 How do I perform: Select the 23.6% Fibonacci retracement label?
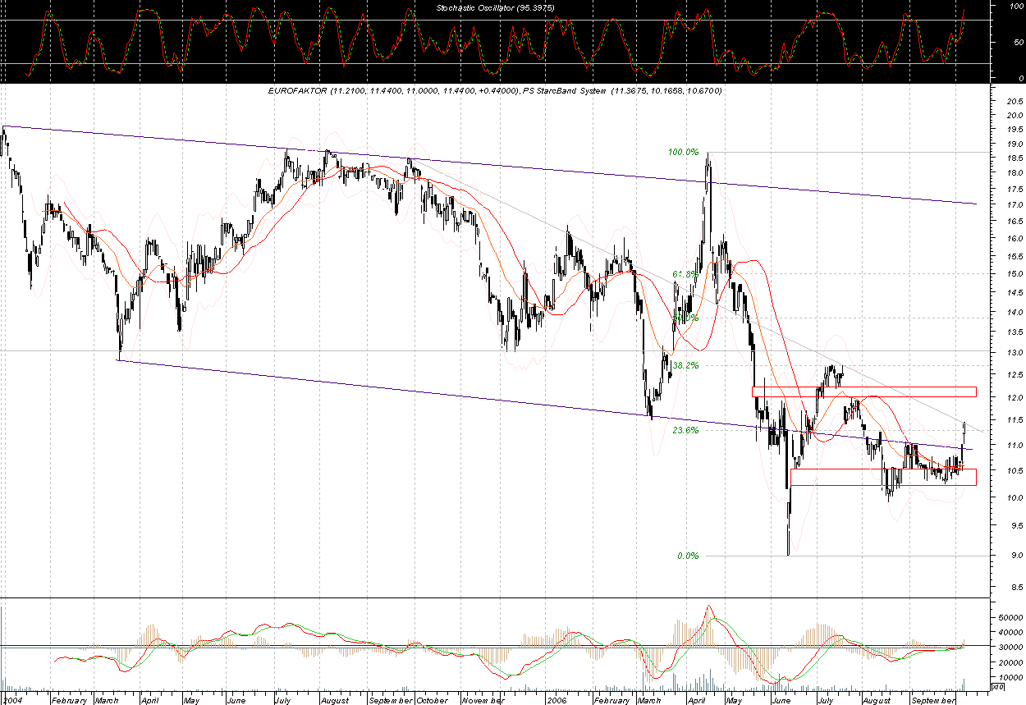pos(685,430)
